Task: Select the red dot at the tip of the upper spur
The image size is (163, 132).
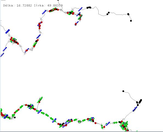Action: pyautogui.click(x=76, y=24)
